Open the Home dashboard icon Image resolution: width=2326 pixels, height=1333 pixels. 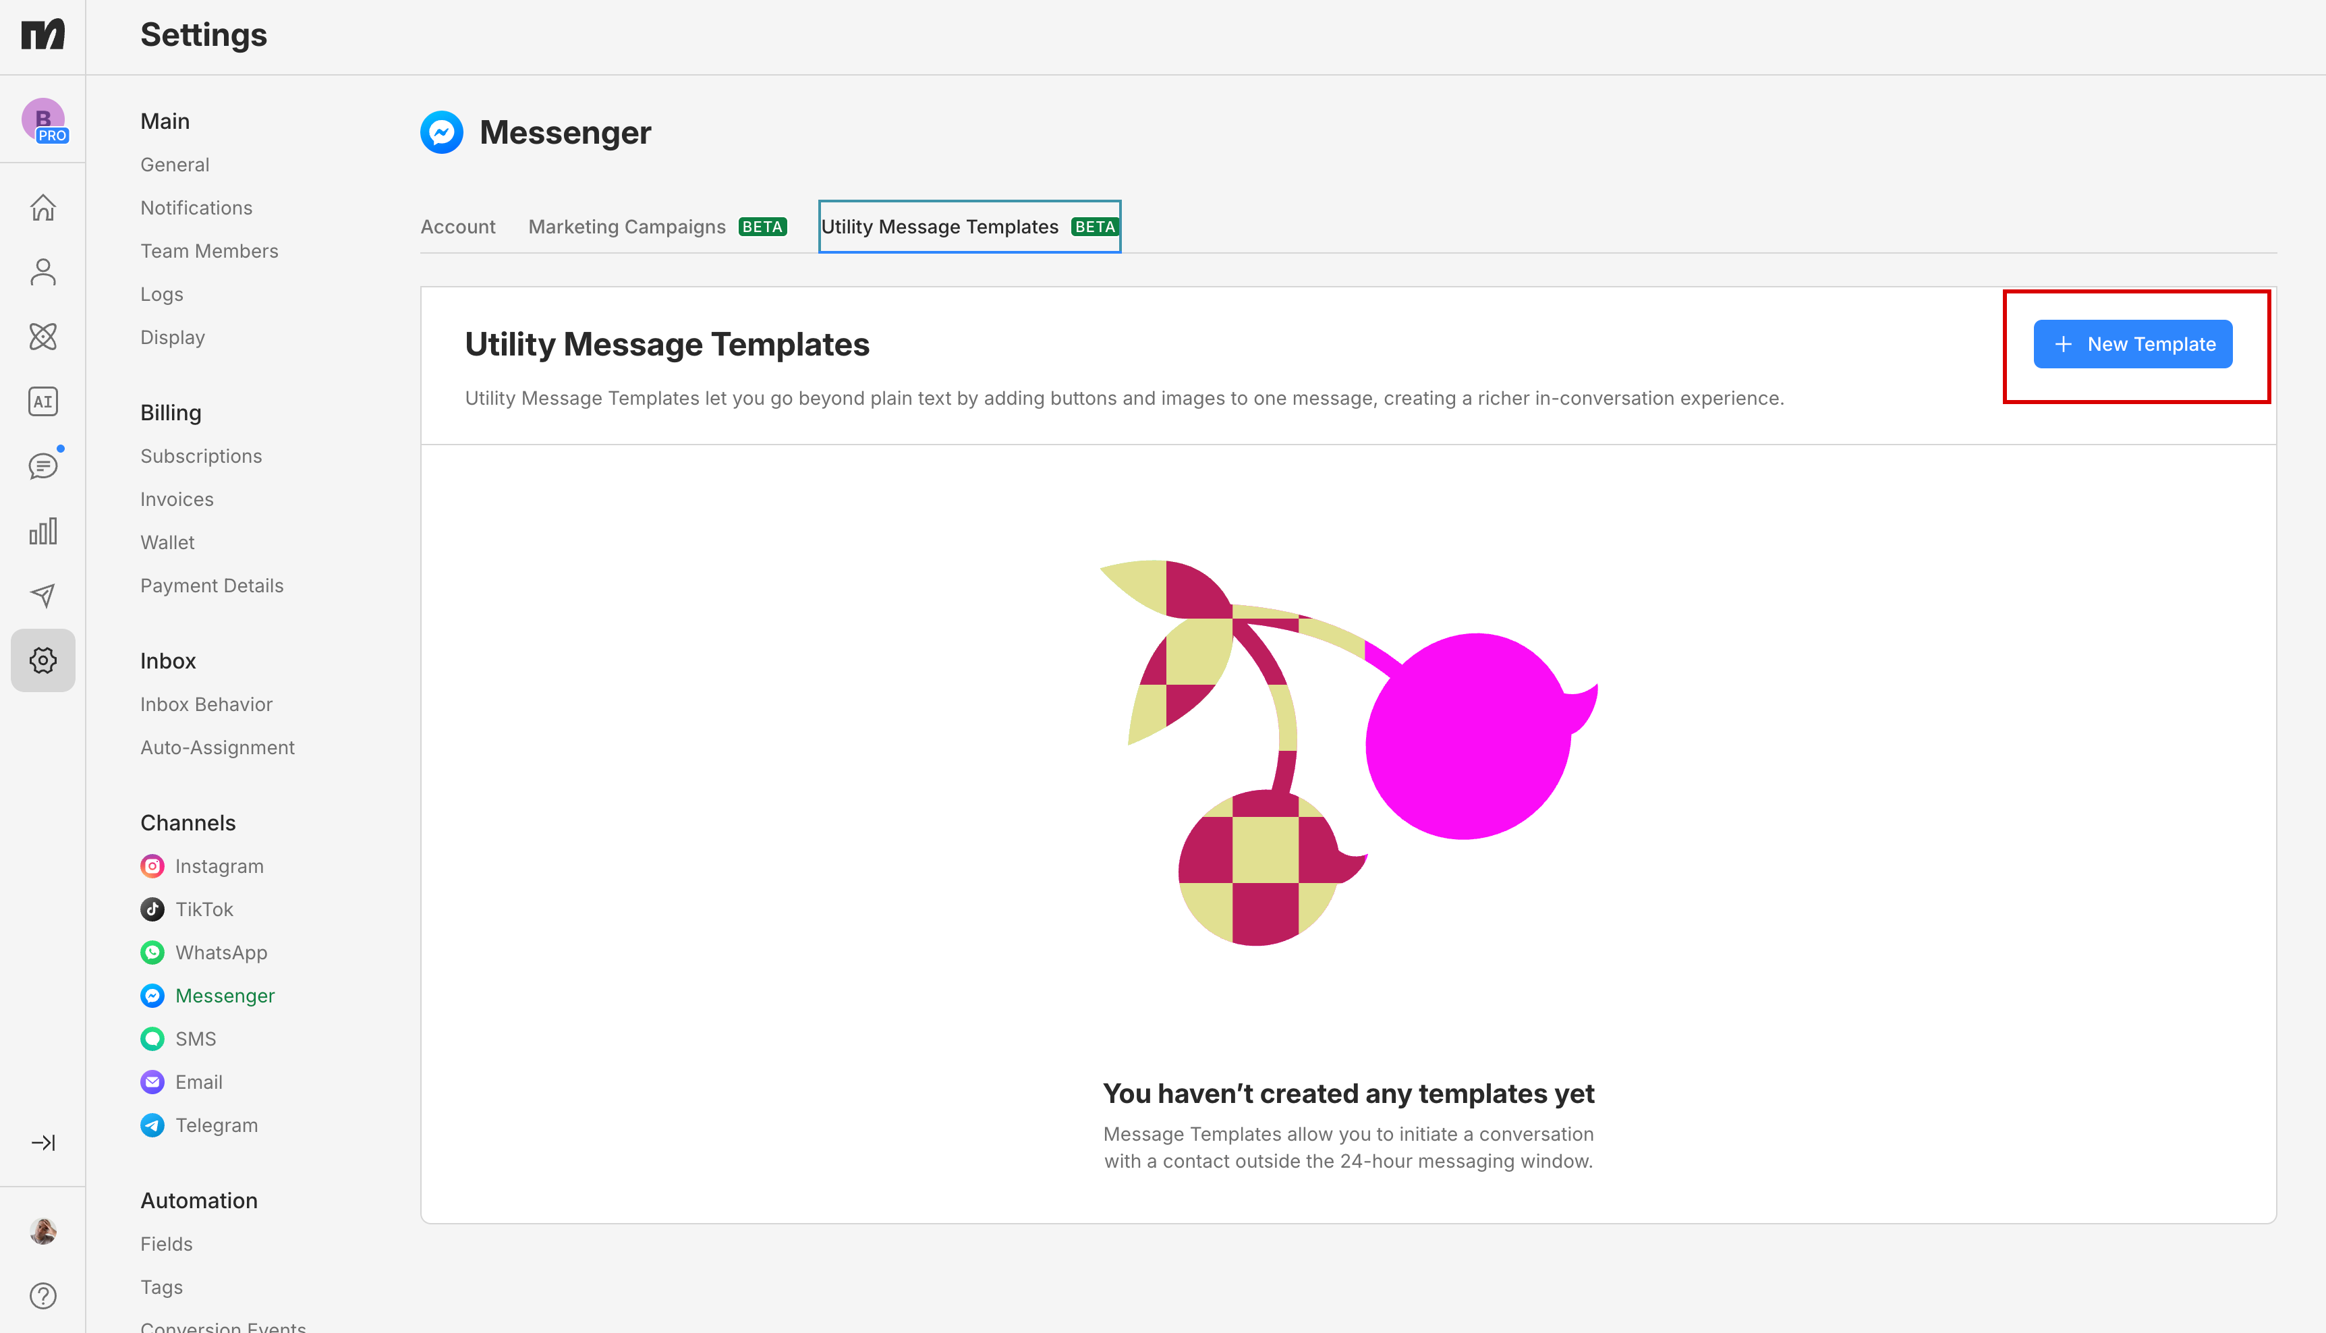click(42, 207)
